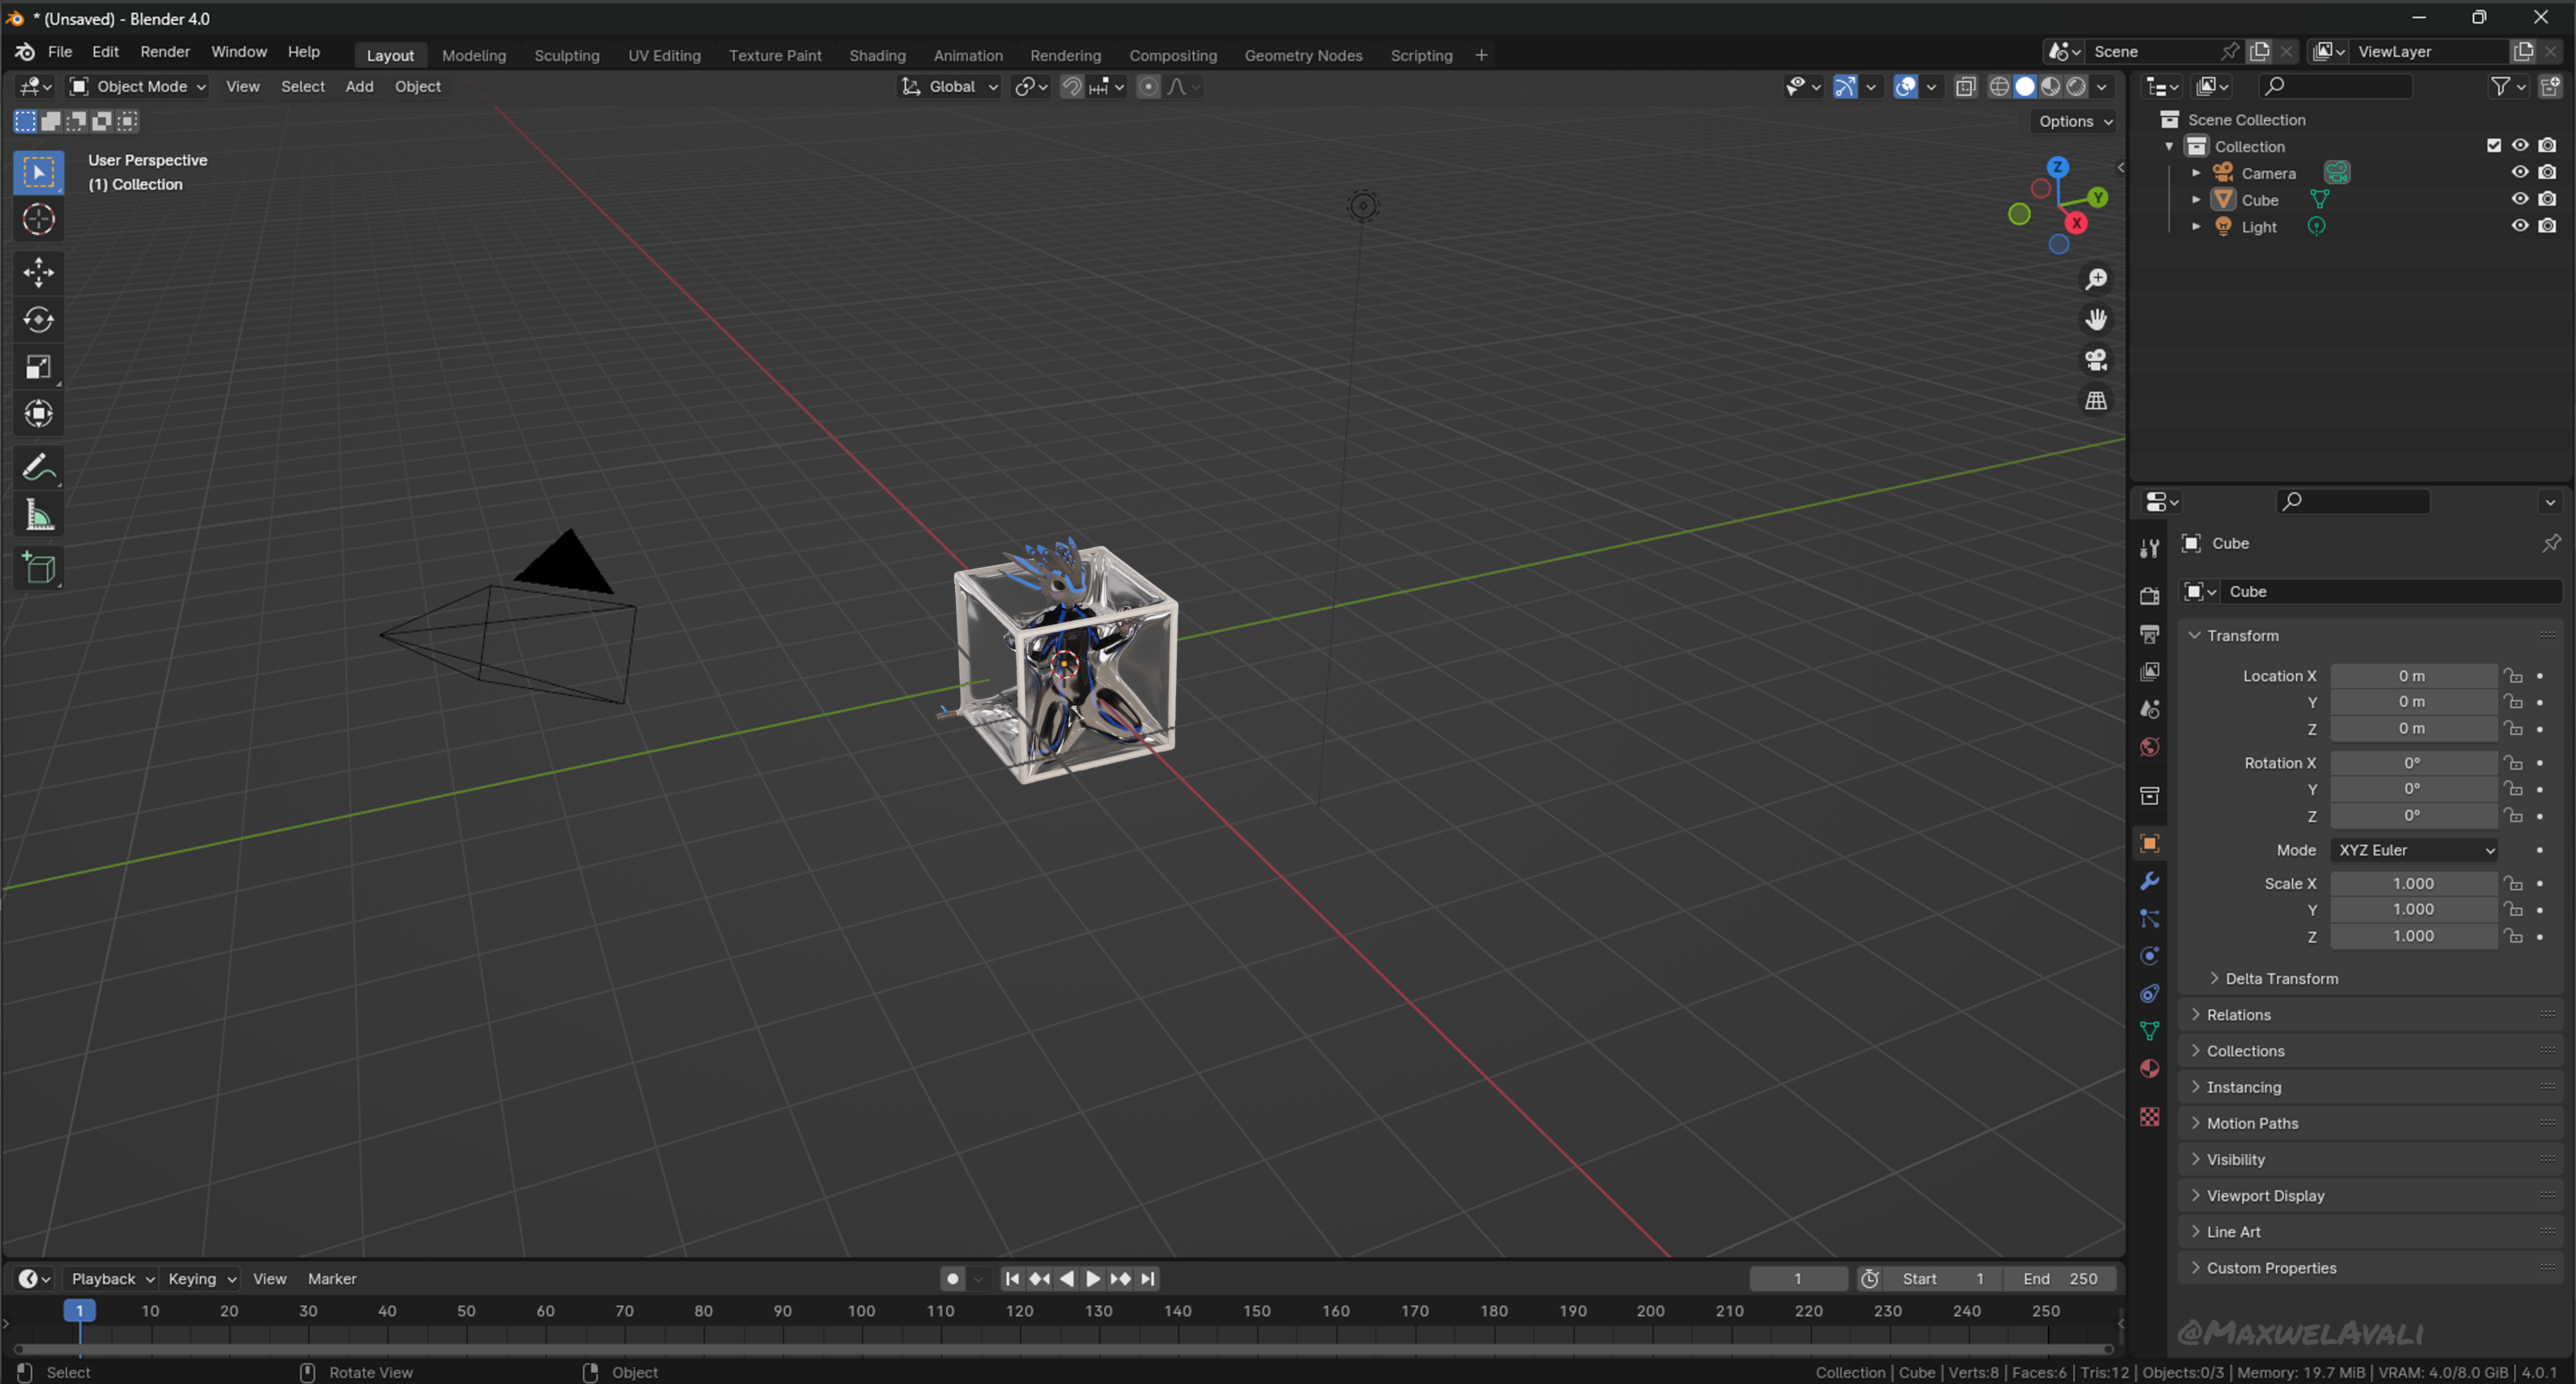This screenshot has width=2576, height=1384.
Task: Switch to the Sculpting workspace tab
Action: pos(566,55)
